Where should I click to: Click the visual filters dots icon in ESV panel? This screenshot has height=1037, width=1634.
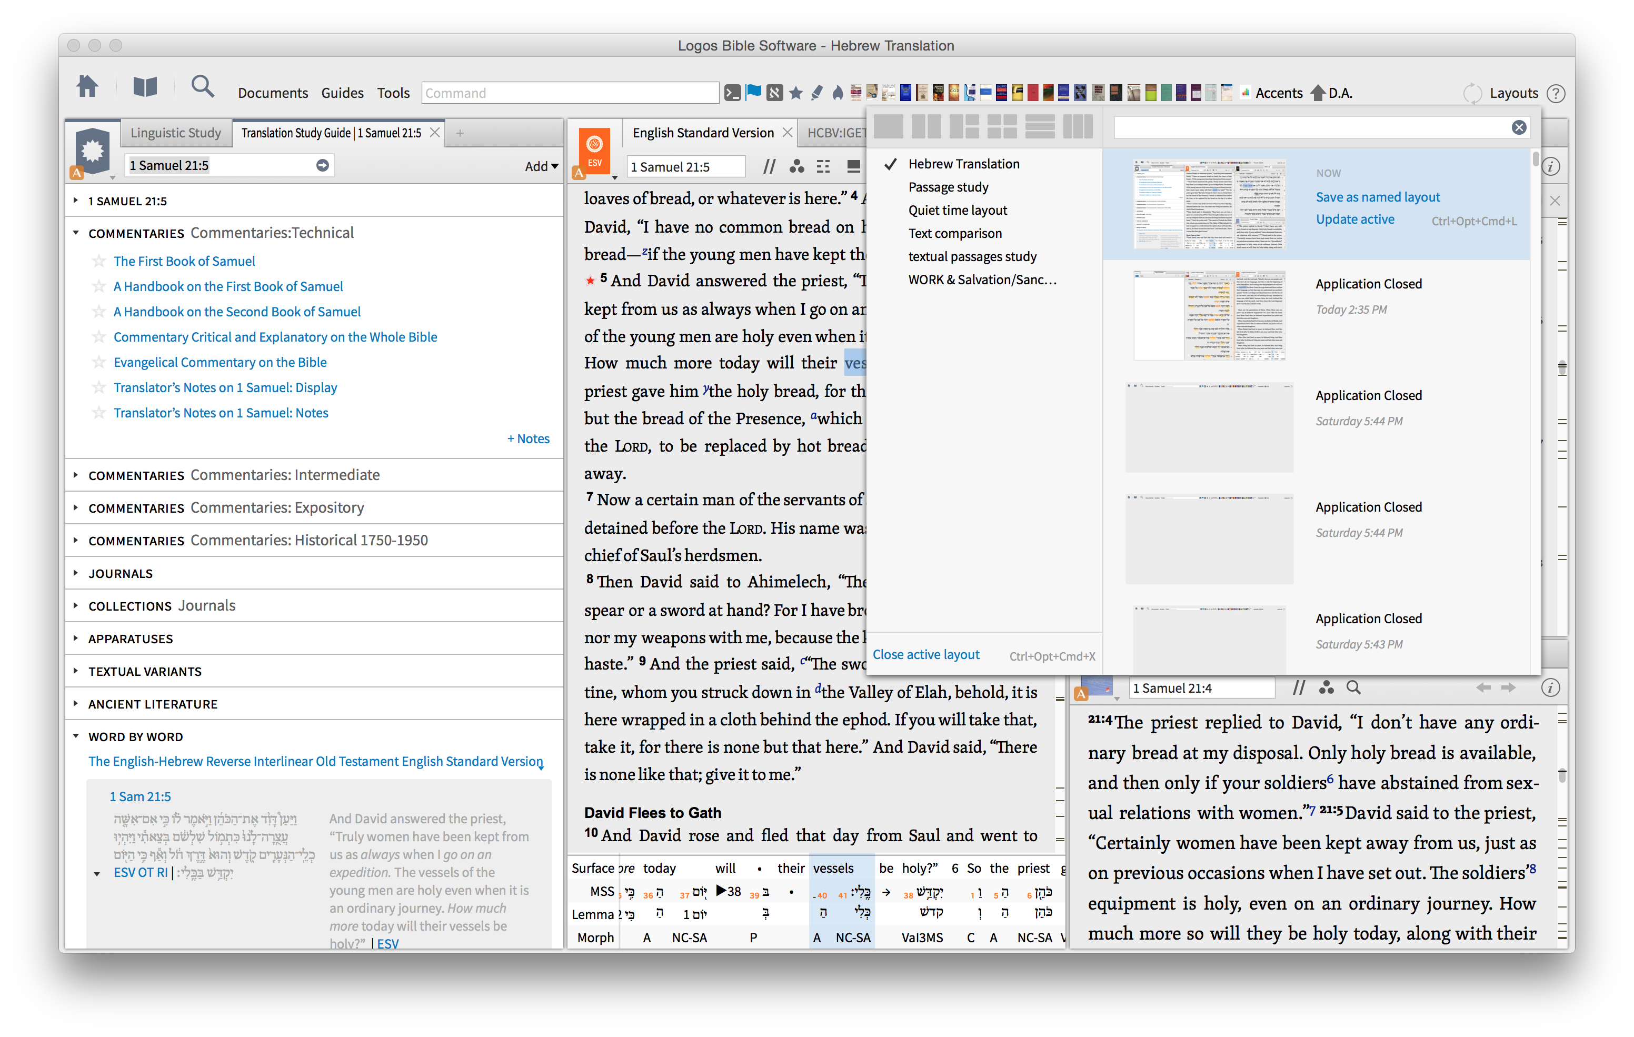[796, 167]
